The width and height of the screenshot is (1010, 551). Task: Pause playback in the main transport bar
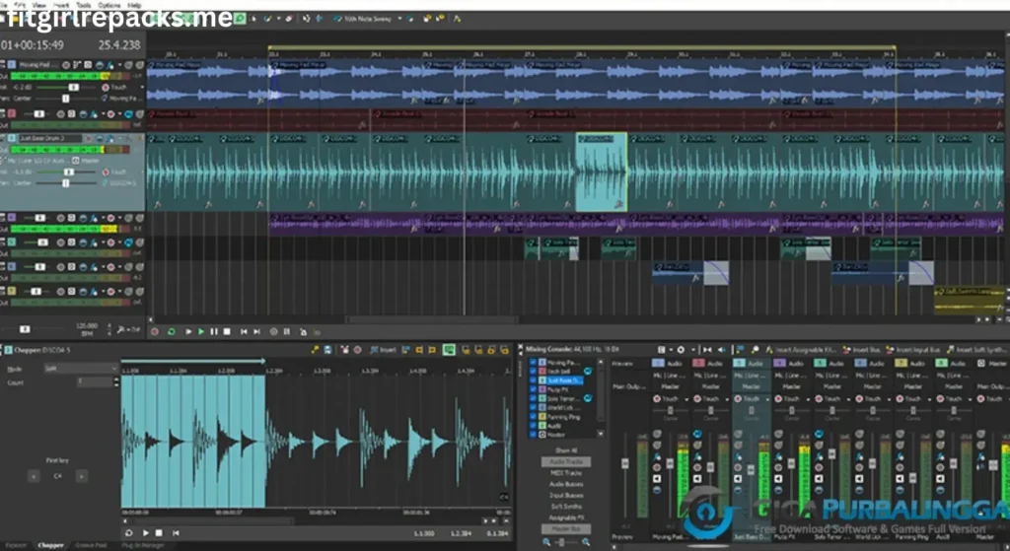coord(214,331)
